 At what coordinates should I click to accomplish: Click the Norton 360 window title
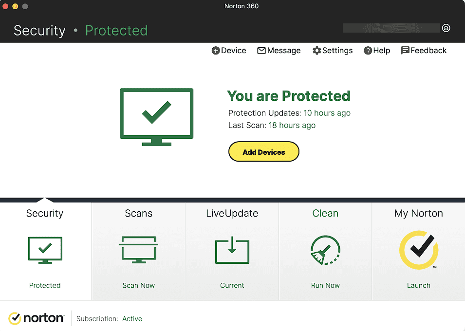(242, 6)
